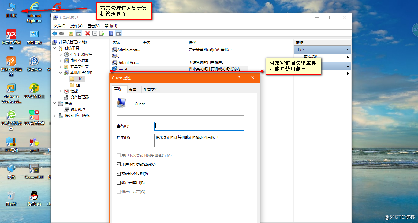418x223 pixels.
Task: Uncheck 用户不能更改密码(C) checkbox
Action: click(x=119, y=165)
